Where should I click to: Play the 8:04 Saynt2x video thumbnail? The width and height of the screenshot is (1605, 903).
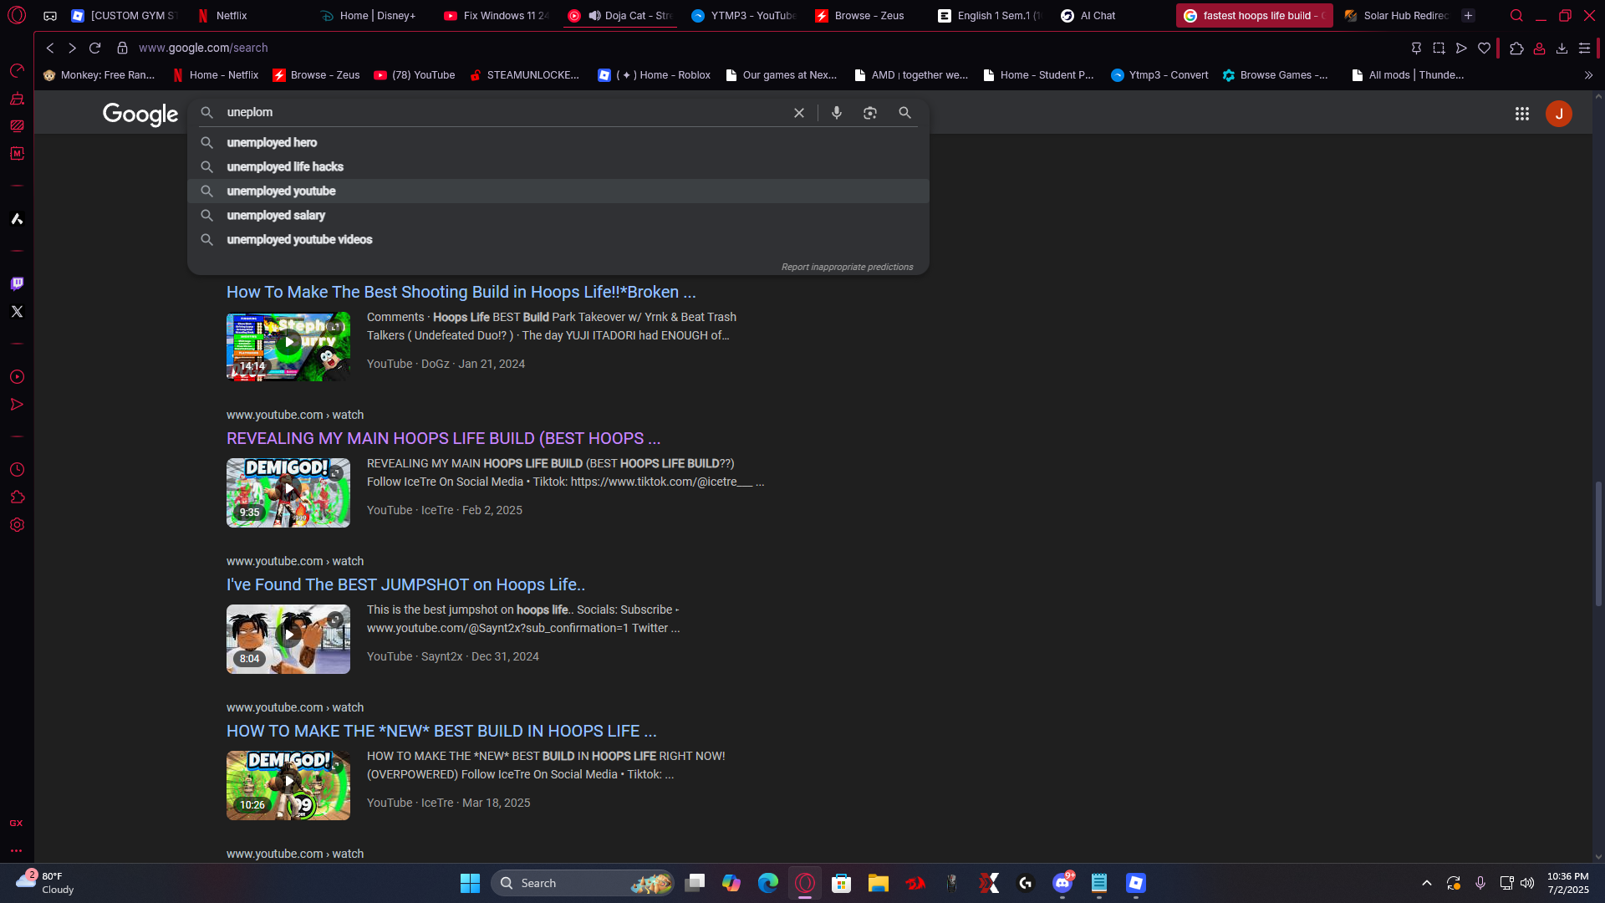tap(288, 640)
